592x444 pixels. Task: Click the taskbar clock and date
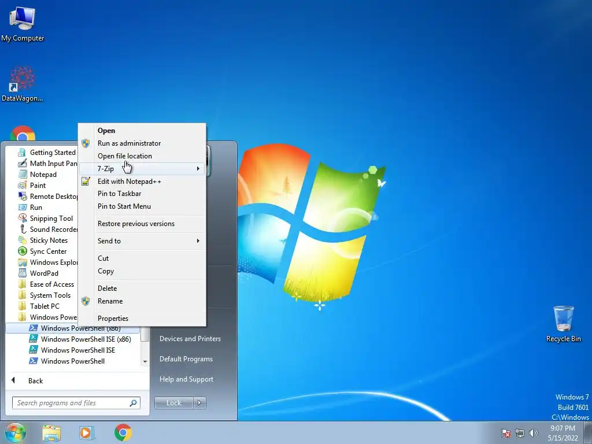[x=563, y=433]
